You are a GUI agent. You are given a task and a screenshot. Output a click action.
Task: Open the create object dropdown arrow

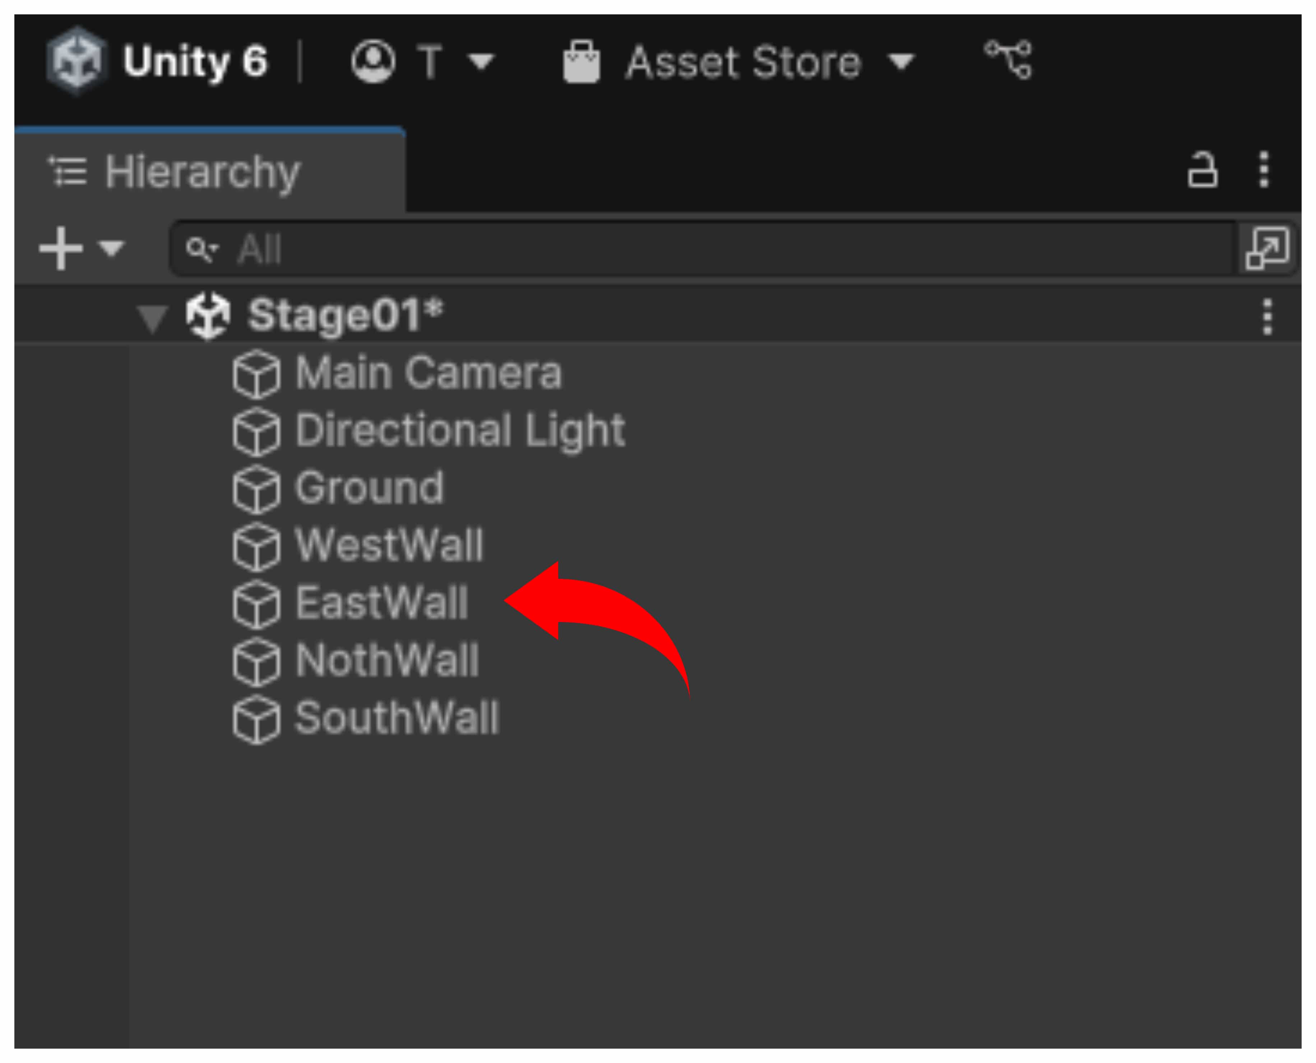(x=111, y=248)
